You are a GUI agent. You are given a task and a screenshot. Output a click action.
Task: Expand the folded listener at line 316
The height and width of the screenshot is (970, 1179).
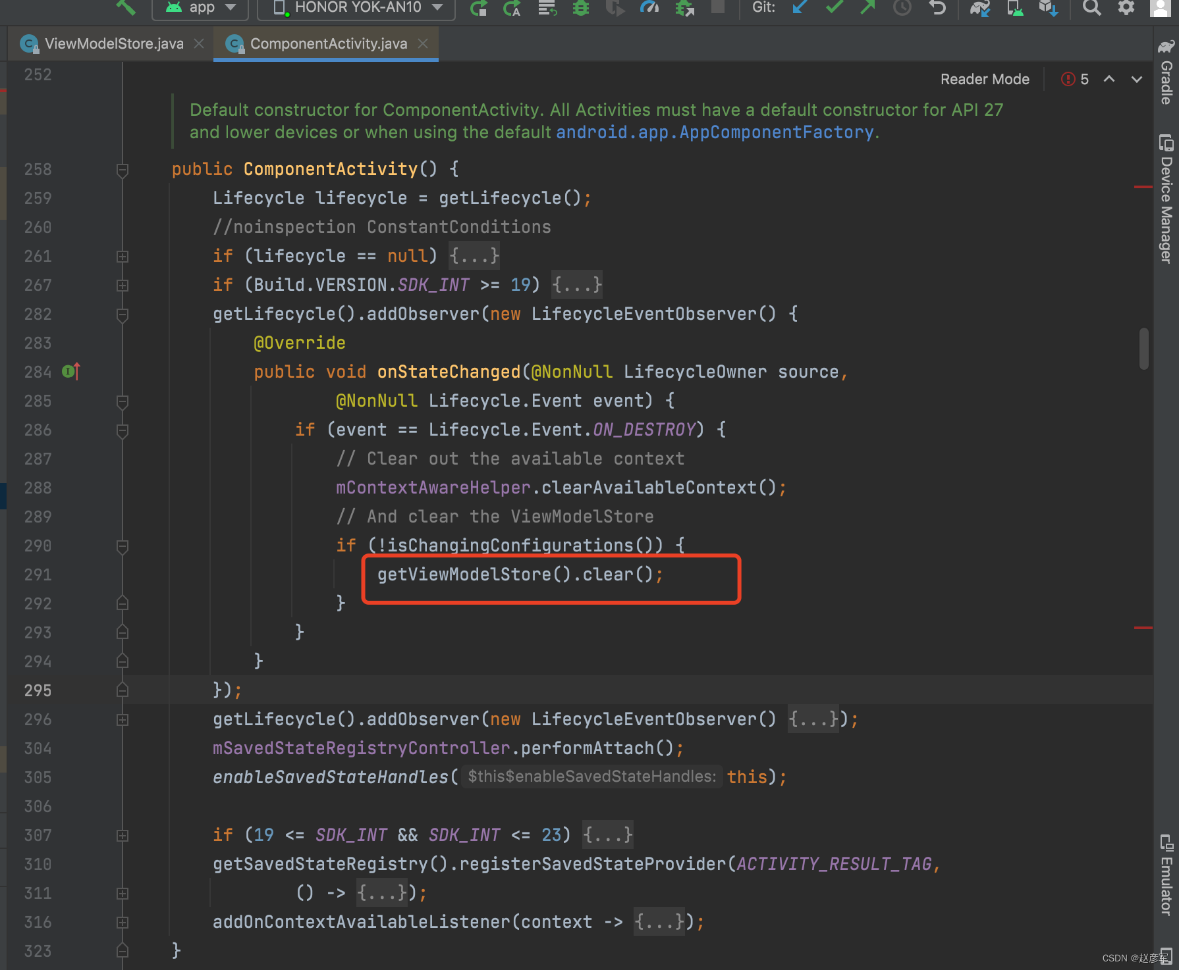click(x=123, y=923)
